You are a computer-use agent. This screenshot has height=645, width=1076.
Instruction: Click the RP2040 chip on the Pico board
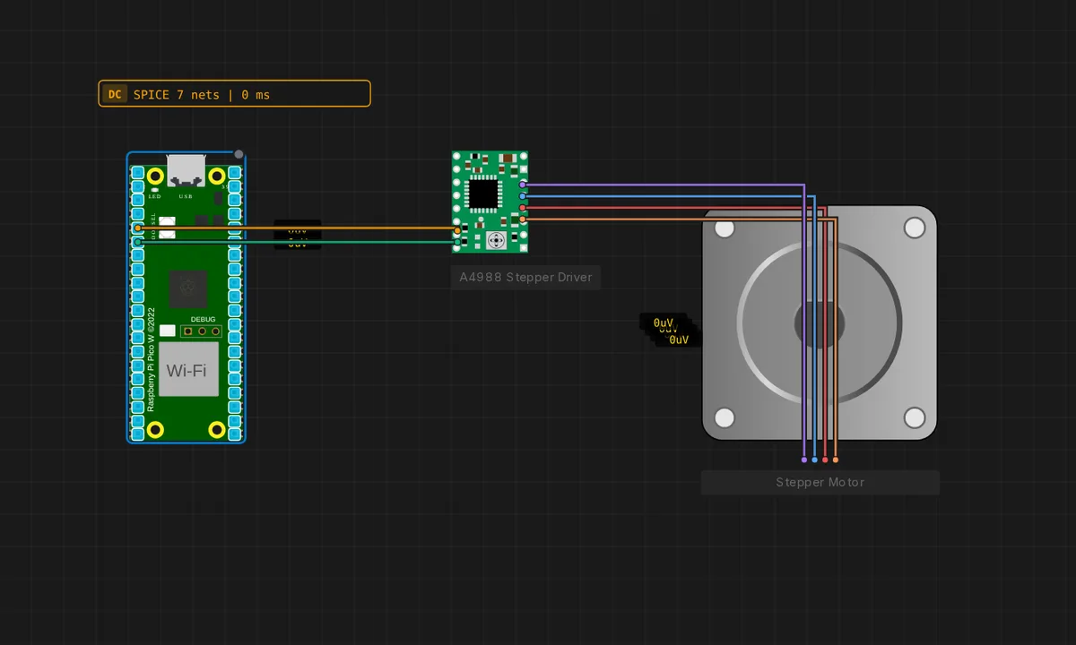click(188, 288)
